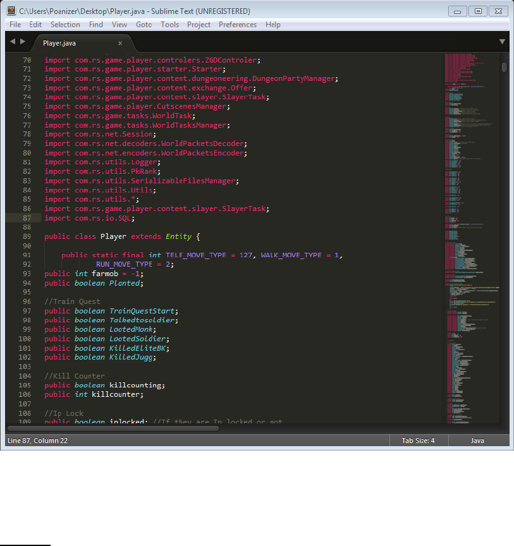
Task: Open the Tools menu
Action: [169, 25]
